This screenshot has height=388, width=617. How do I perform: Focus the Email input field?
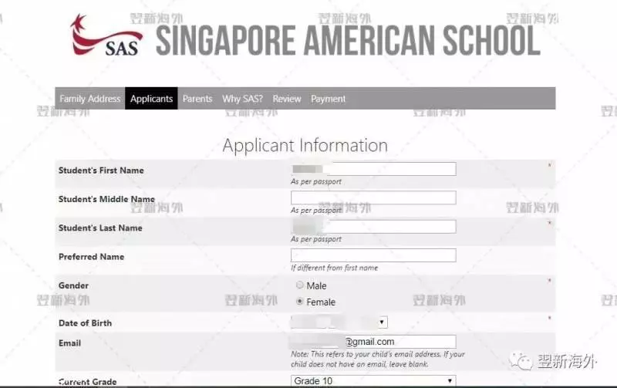(373, 342)
